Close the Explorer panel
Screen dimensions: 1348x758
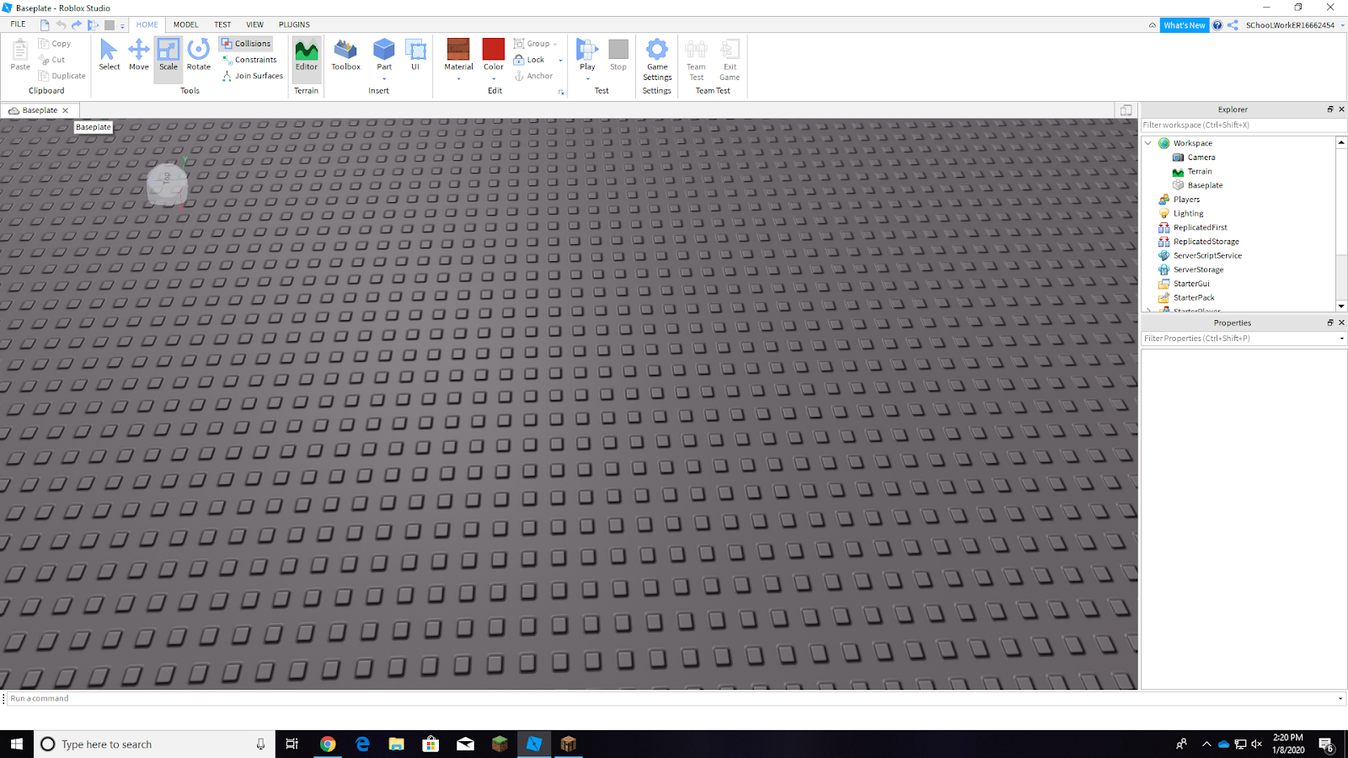click(1342, 109)
